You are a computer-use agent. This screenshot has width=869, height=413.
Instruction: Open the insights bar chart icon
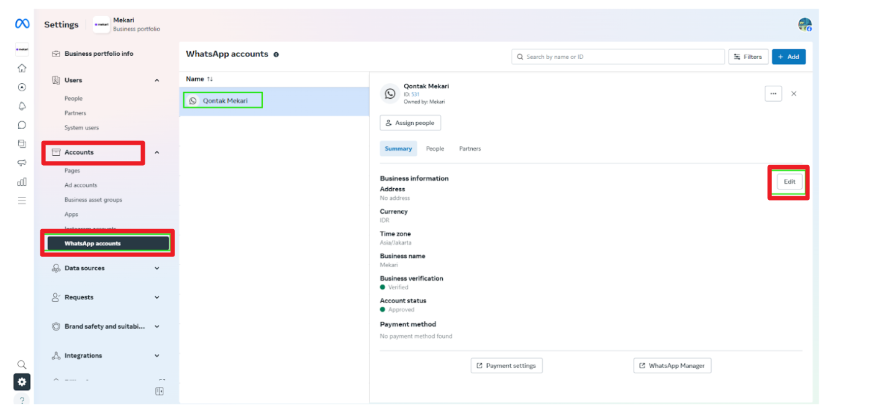click(22, 182)
